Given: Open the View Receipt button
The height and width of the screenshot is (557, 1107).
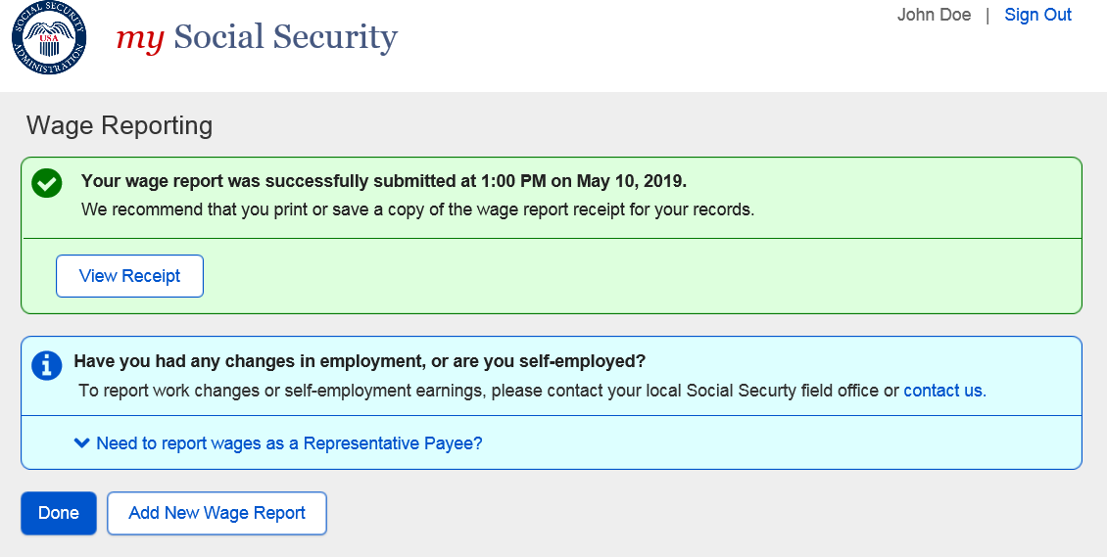Looking at the screenshot, I should 129,276.
